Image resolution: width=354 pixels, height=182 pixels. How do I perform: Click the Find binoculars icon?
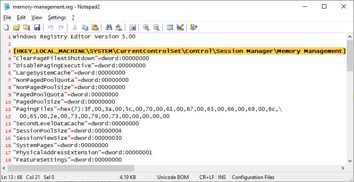click(109, 27)
